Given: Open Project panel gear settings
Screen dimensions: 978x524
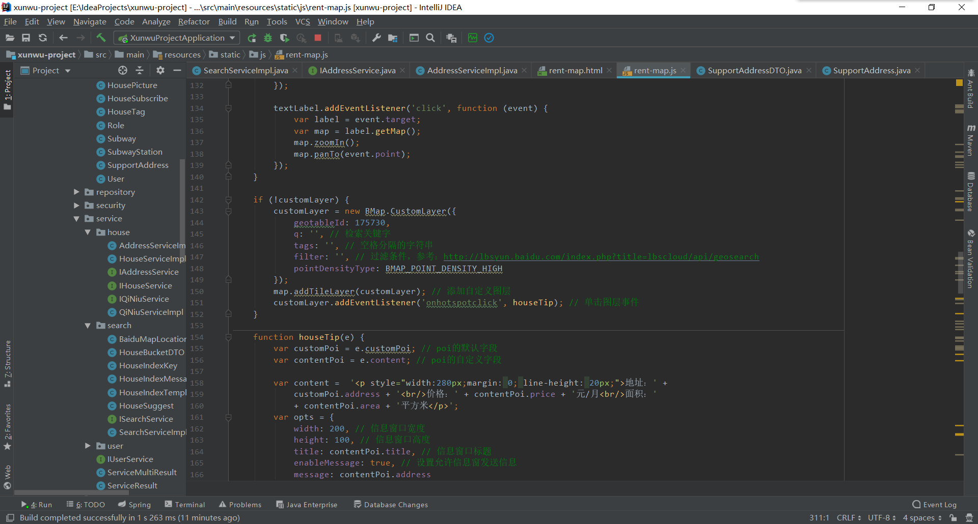Looking at the screenshot, I should tap(160, 70).
